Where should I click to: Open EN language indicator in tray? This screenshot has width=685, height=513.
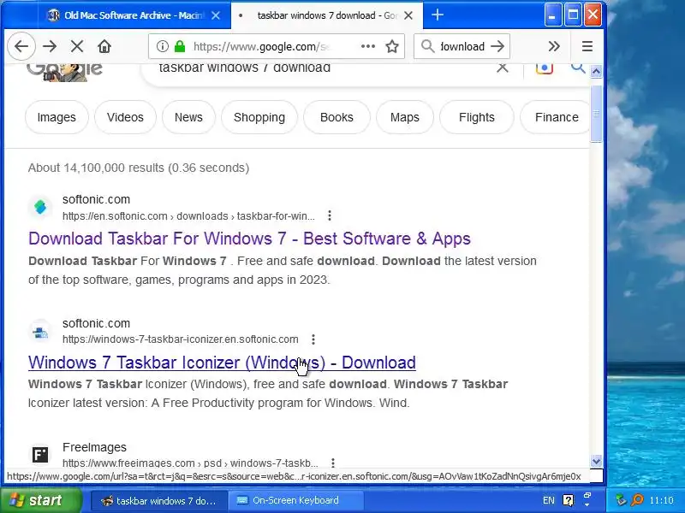click(549, 500)
